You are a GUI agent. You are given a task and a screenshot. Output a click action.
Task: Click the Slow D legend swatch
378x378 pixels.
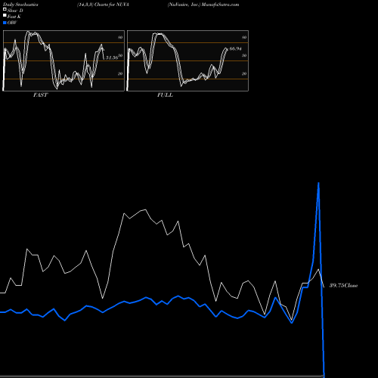click(x=5, y=10)
